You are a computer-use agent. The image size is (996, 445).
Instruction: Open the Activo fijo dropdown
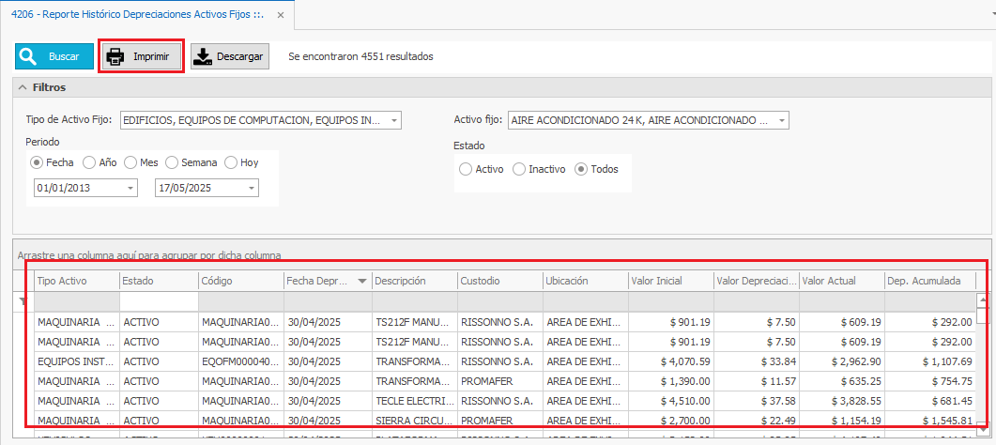tap(781, 120)
